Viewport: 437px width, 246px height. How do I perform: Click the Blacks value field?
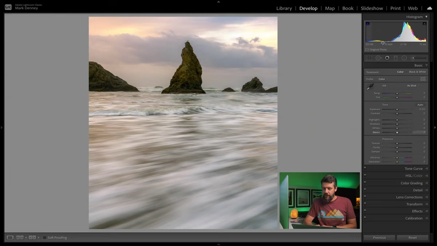(421, 132)
